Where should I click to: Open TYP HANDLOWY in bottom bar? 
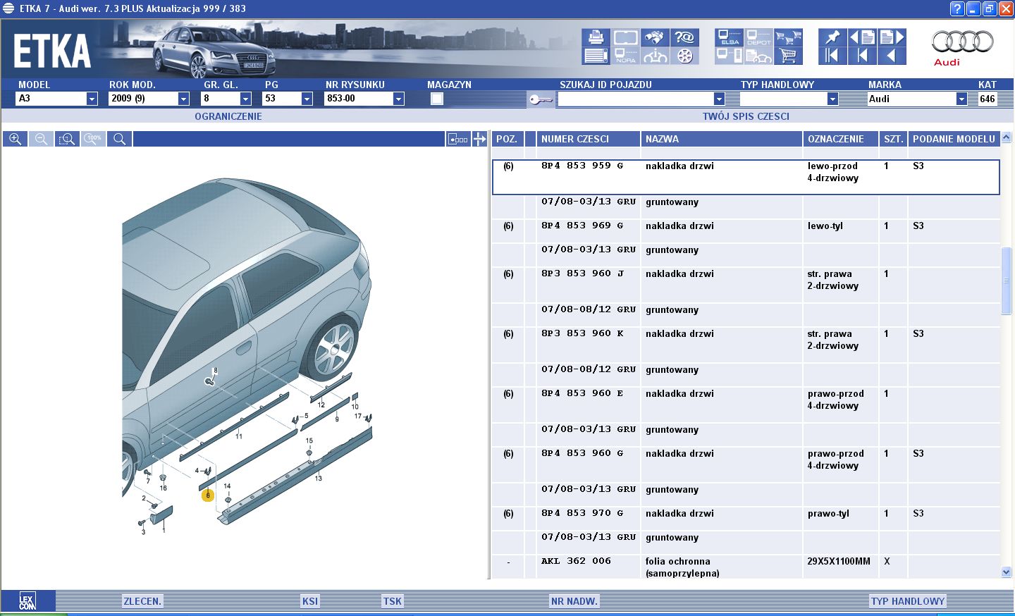coord(908,601)
